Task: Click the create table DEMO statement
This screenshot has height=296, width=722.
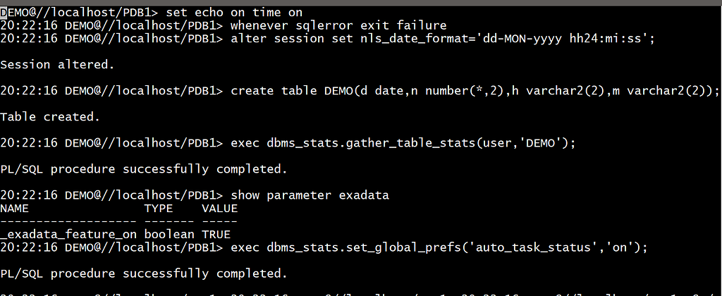Action: 475,91
